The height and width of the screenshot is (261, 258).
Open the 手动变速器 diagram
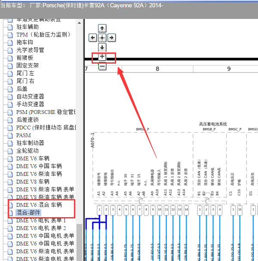pyautogui.click(x=30, y=104)
